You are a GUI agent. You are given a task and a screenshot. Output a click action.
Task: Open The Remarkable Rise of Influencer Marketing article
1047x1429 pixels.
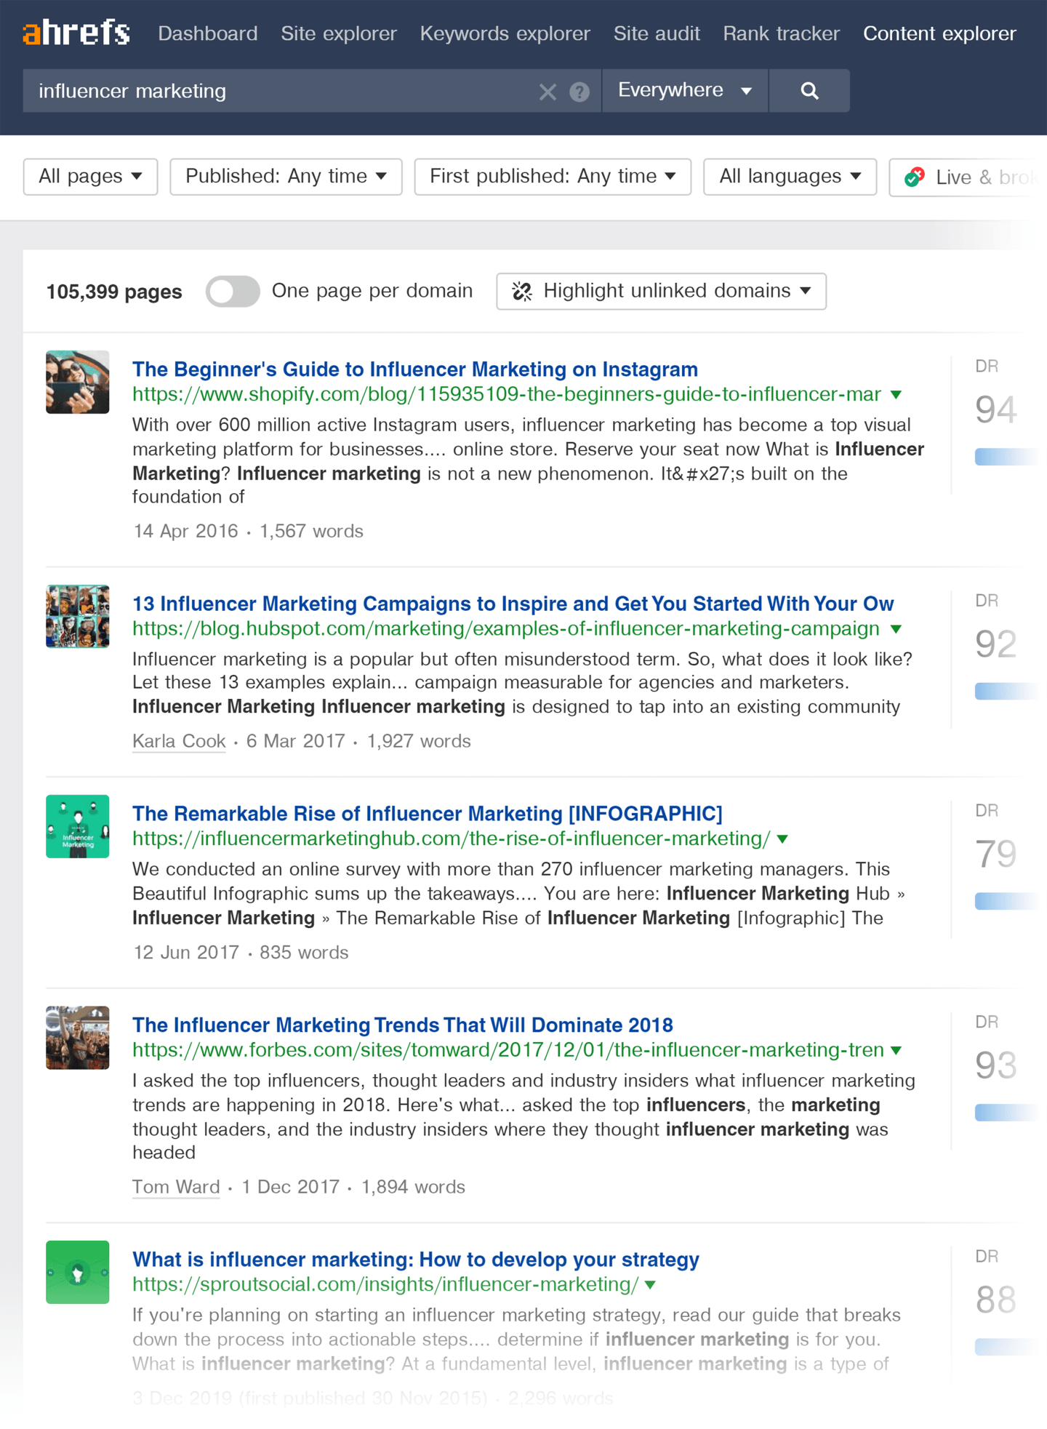point(427,813)
